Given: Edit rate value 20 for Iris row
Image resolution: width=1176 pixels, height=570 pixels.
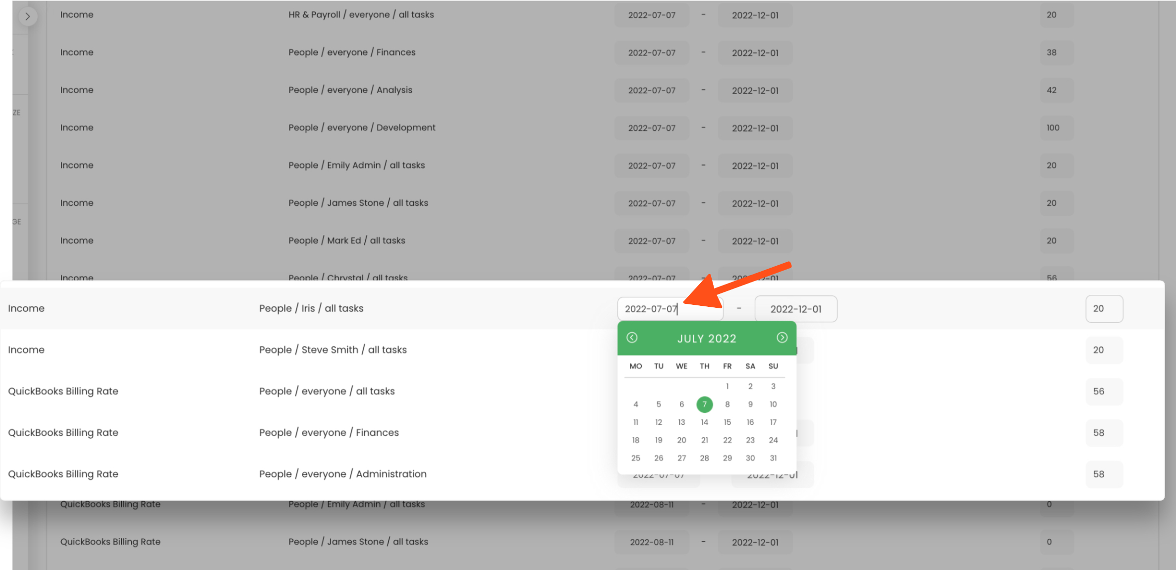Looking at the screenshot, I should point(1104,309).
